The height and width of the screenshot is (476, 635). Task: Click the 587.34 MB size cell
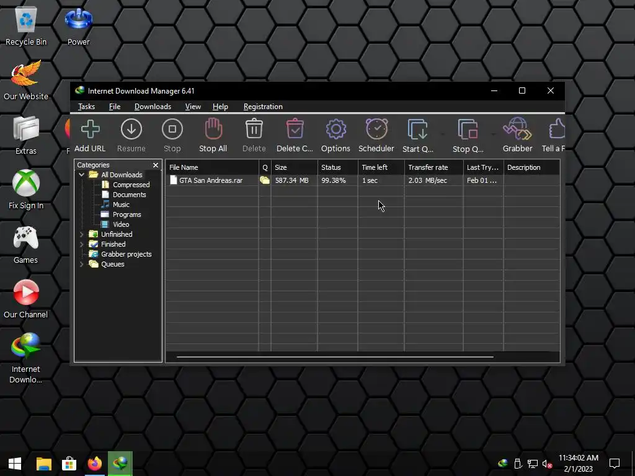click(291, 180)
